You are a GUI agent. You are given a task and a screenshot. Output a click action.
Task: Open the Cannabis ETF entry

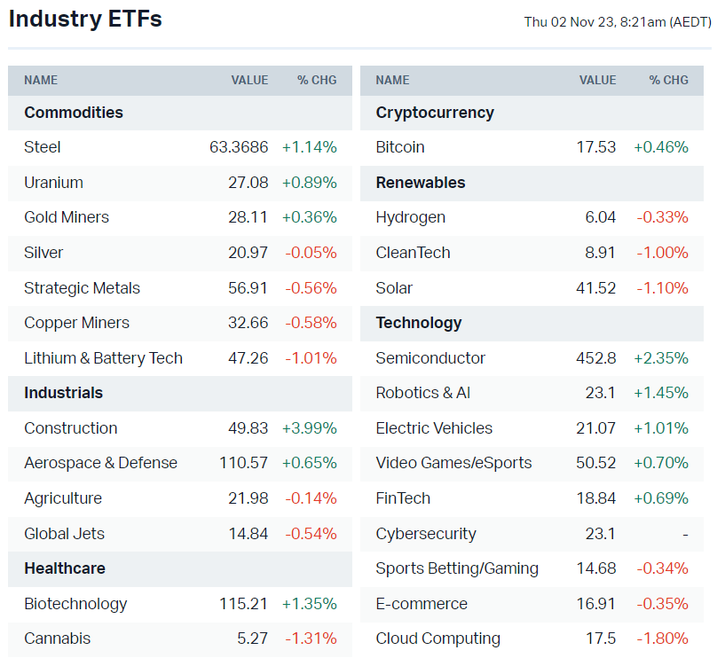[57, 638]
